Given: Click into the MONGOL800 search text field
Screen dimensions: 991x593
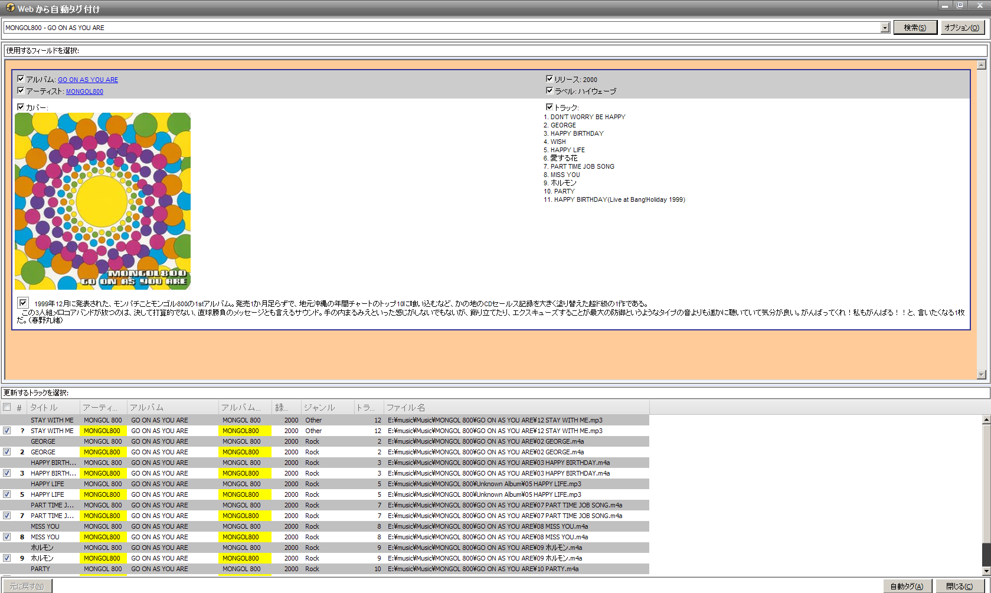Looking at the screenshot, I should point(441,28).
